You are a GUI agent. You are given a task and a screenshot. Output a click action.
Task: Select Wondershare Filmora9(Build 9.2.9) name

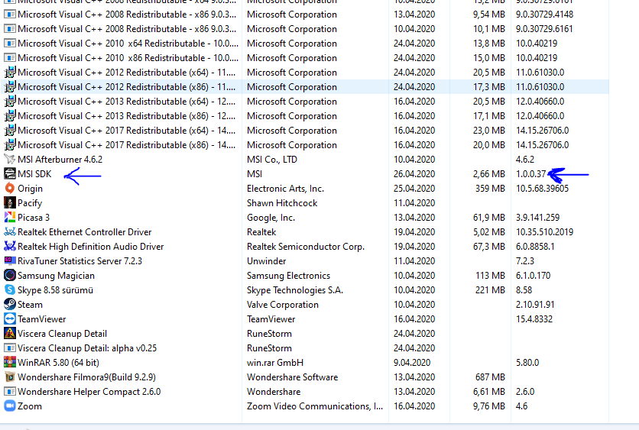(x=86, y=377)
